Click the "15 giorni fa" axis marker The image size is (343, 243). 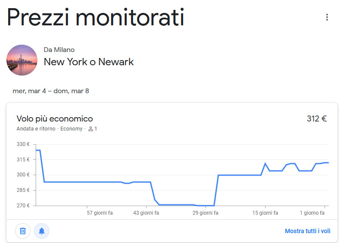click(265, 213)
